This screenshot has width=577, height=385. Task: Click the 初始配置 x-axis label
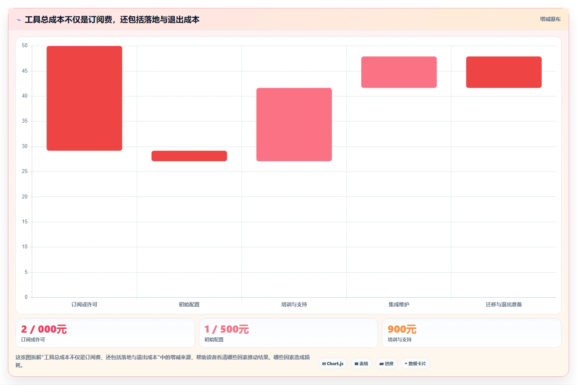pos(189,304)
